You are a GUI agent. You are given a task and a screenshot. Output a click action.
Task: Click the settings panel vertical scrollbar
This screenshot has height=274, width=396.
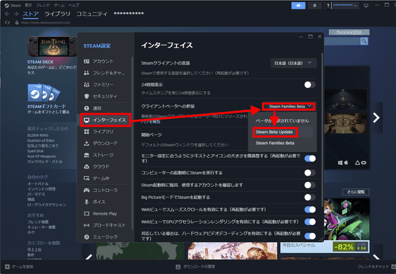point(322,129)
